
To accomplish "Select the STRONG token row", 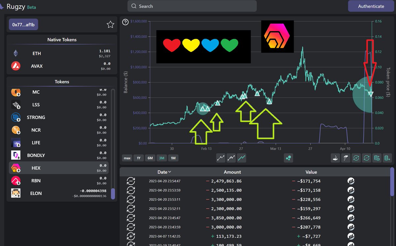I will [x=59, y=117].
